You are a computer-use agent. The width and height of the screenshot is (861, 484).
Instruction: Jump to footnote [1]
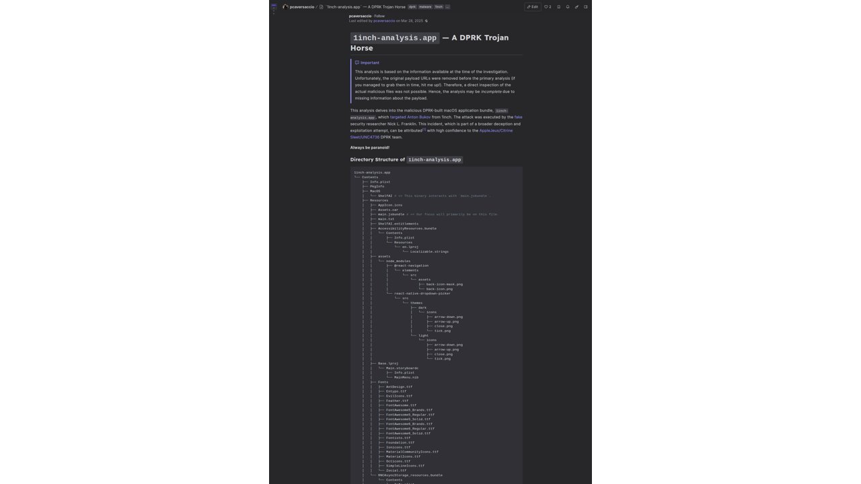pyautogui.click(x=424, y=130)
